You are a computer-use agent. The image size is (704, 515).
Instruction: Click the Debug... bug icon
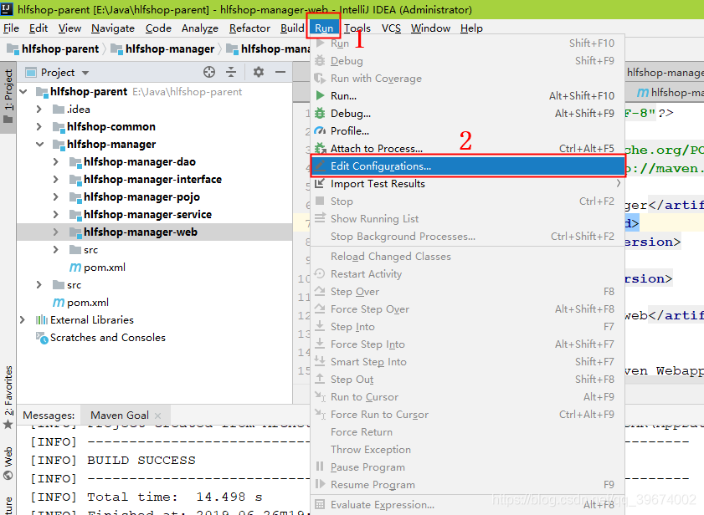click(x=320, y=113)
